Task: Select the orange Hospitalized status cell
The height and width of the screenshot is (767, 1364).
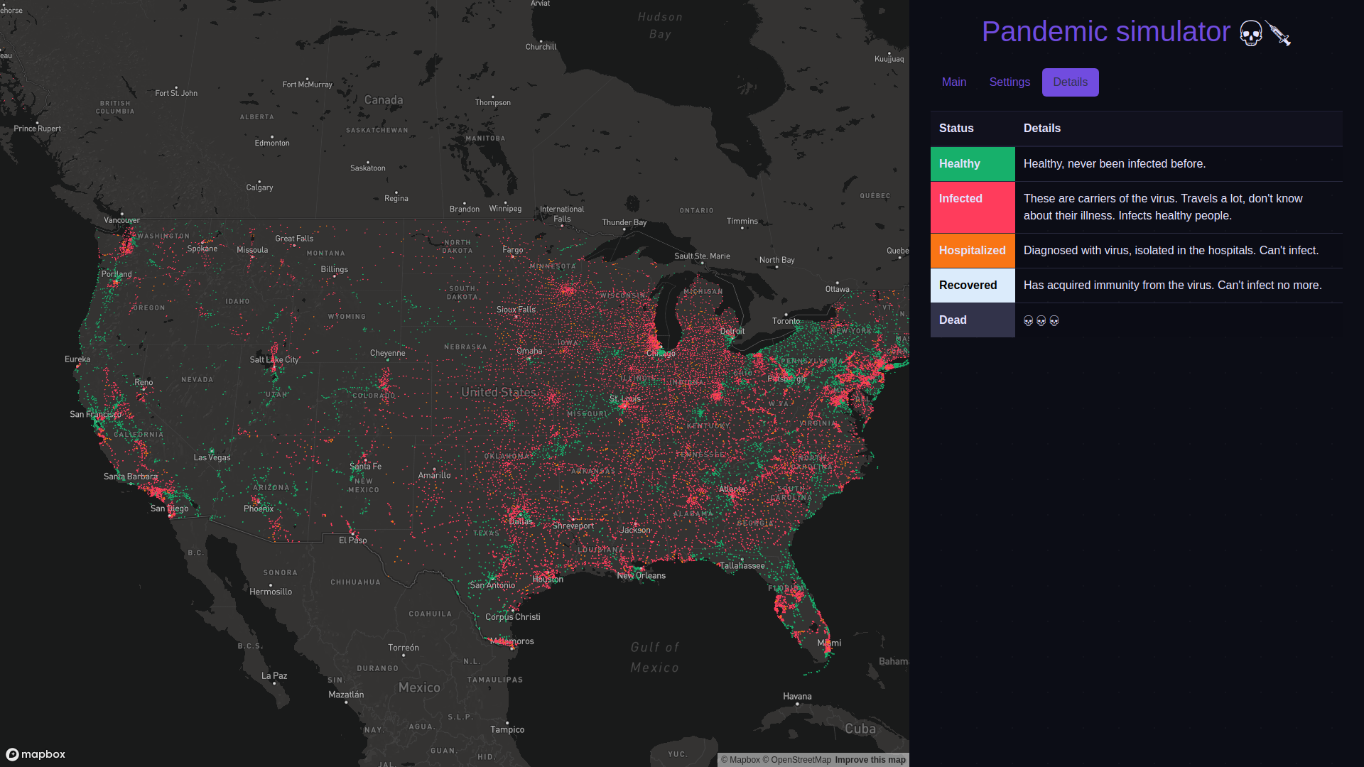Action: coord(972,250)
